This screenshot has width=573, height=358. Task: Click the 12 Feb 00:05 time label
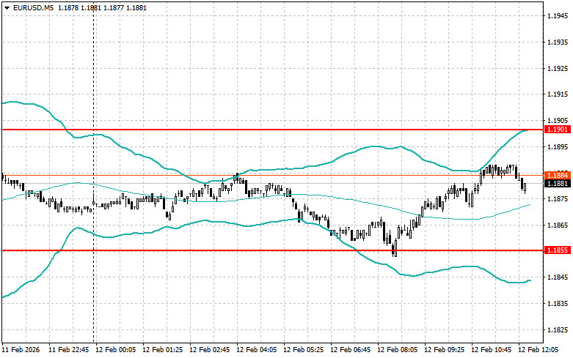coord(115,350)
